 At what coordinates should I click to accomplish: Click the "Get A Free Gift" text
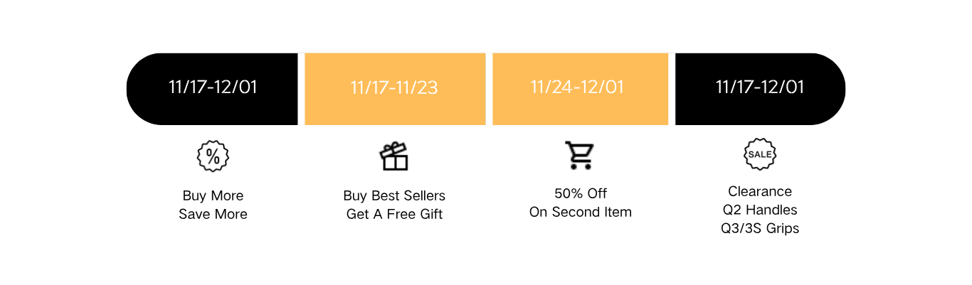(394, 214)
